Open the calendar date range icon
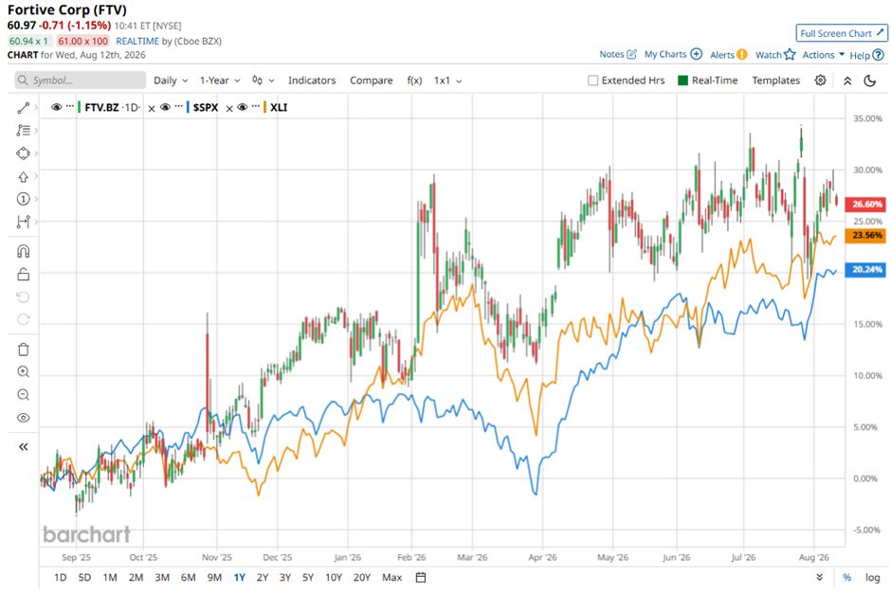 (x=421, y=577)
